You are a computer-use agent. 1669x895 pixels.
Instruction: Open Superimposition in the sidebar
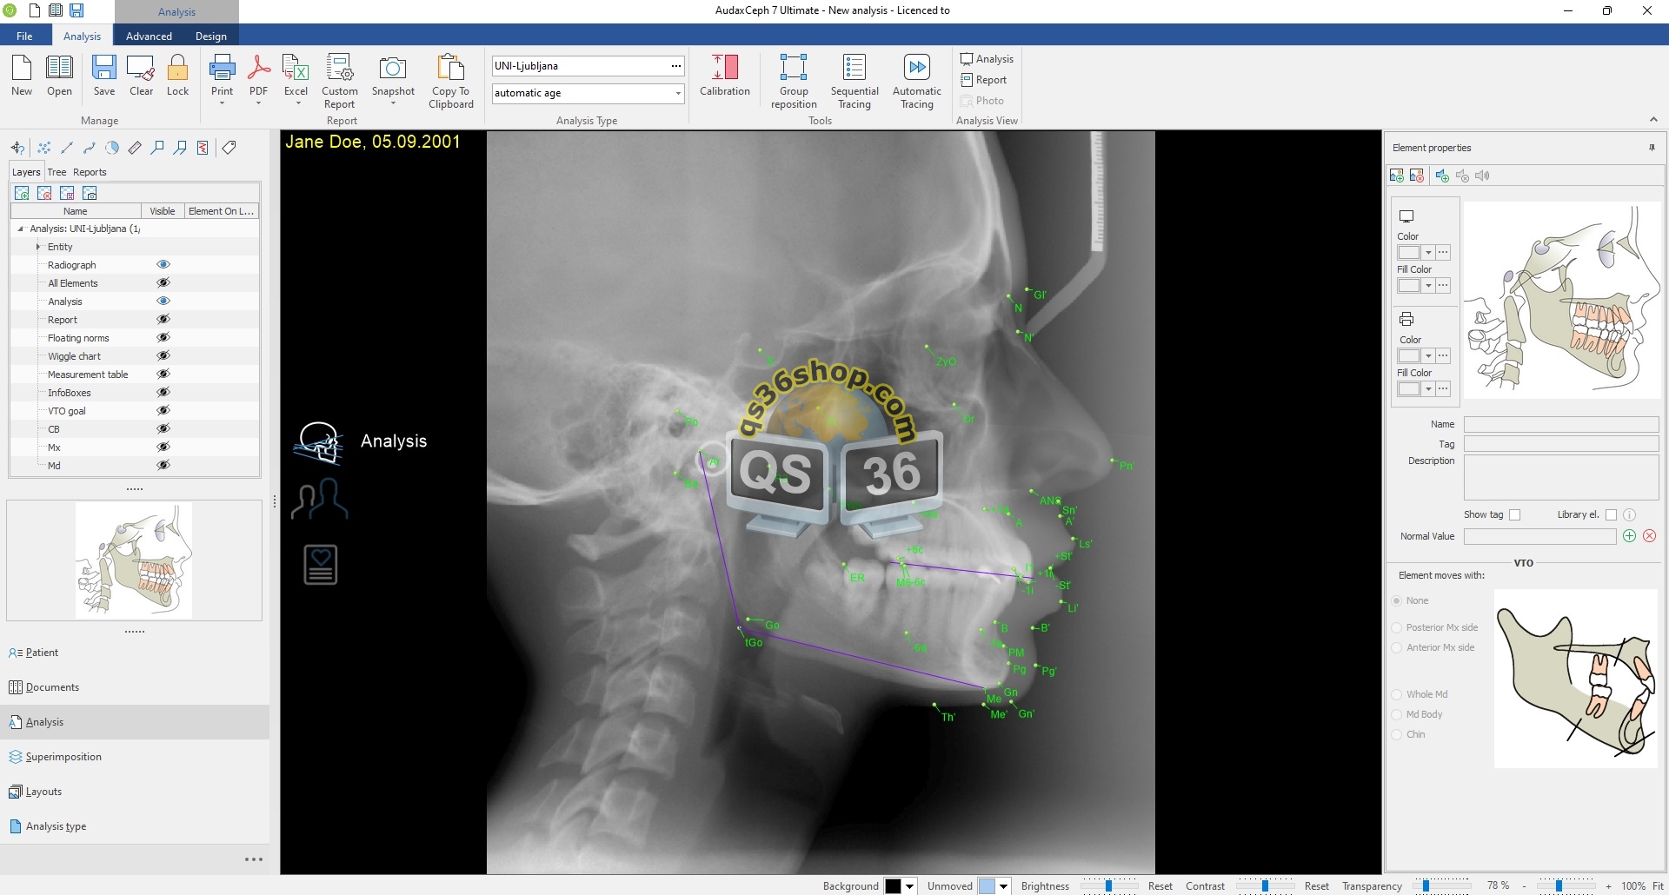click(63, 757)
